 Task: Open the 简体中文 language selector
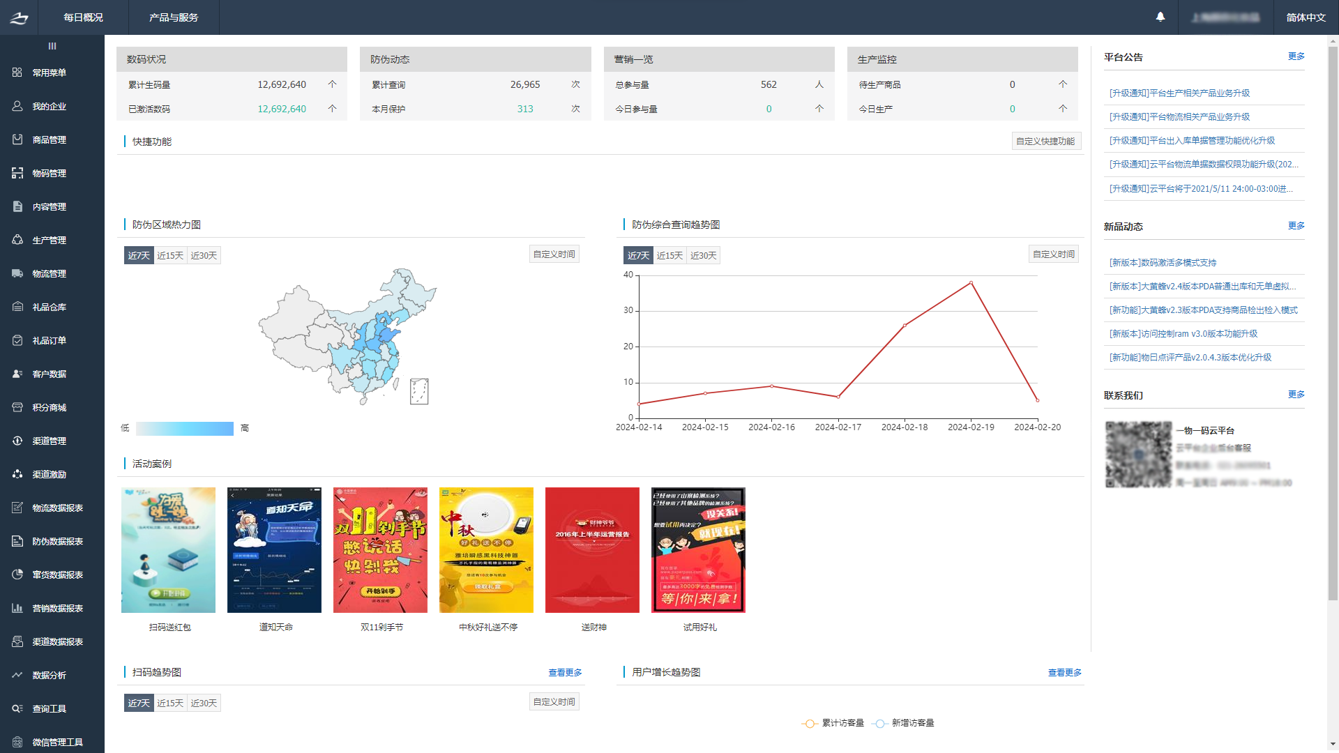tap(1306, 17)
